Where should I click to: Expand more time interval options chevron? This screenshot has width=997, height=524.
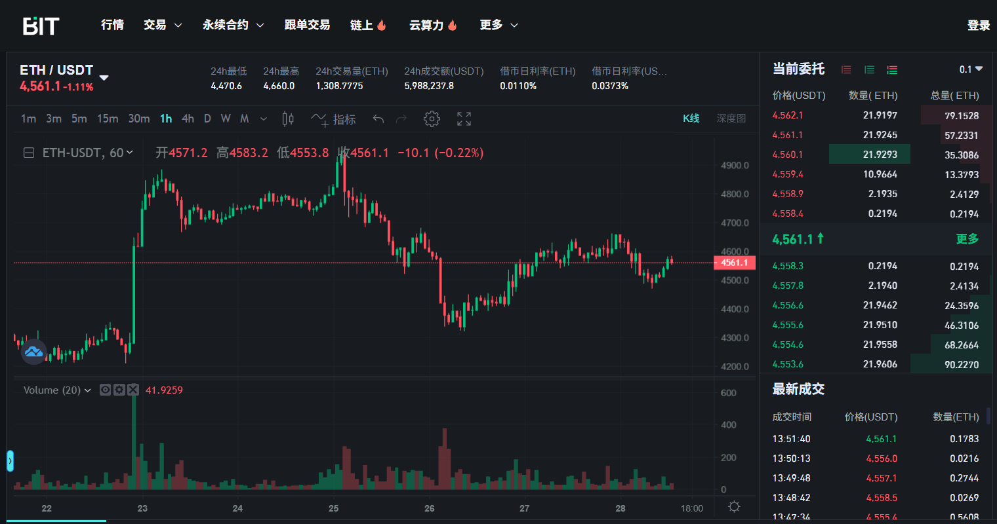coord(264,119)
